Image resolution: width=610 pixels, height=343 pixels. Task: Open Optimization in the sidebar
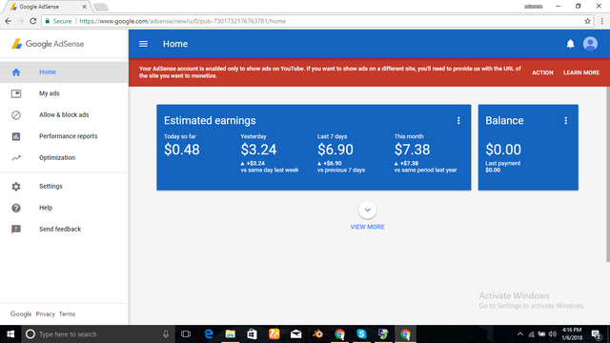[x=57, y=157]
